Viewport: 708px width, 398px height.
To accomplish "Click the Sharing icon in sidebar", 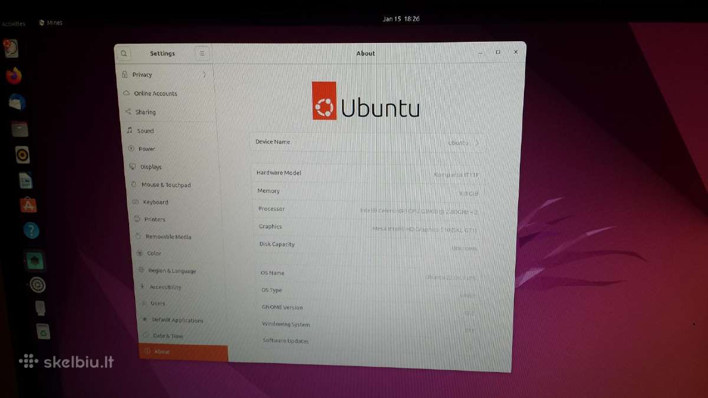I will point(128,112).
